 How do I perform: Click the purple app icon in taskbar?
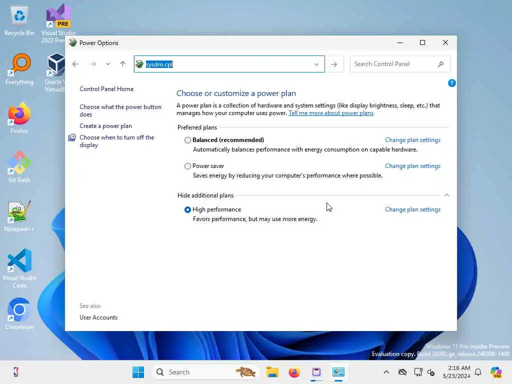pos(316,372)
